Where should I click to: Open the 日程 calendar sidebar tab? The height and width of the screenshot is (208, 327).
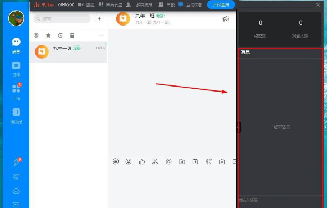16,69
